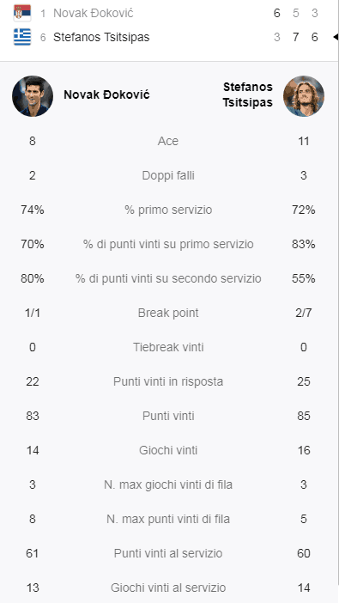Select the Stefanos Tsitsipas name heading

(x=247, y=94)
